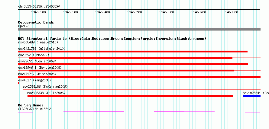Screen dimensions: 269x129
Task: Select the red esv22651 loss bar
Action: tap(133, 64)
